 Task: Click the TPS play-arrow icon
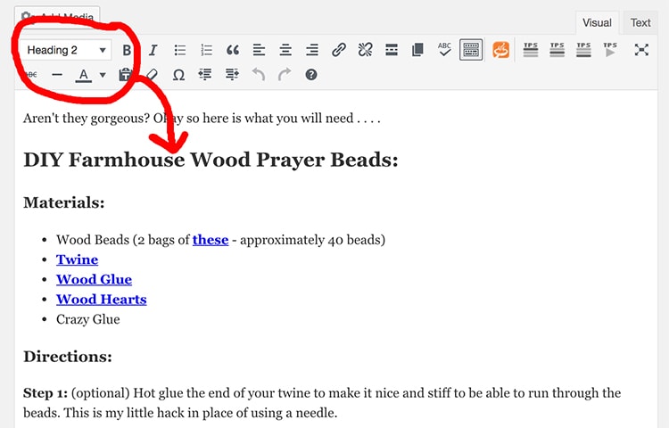pos(610,49)
